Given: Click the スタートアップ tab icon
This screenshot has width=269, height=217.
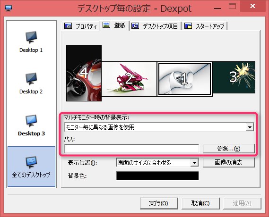Looking at the screenshot, I should tap(188, 26).
